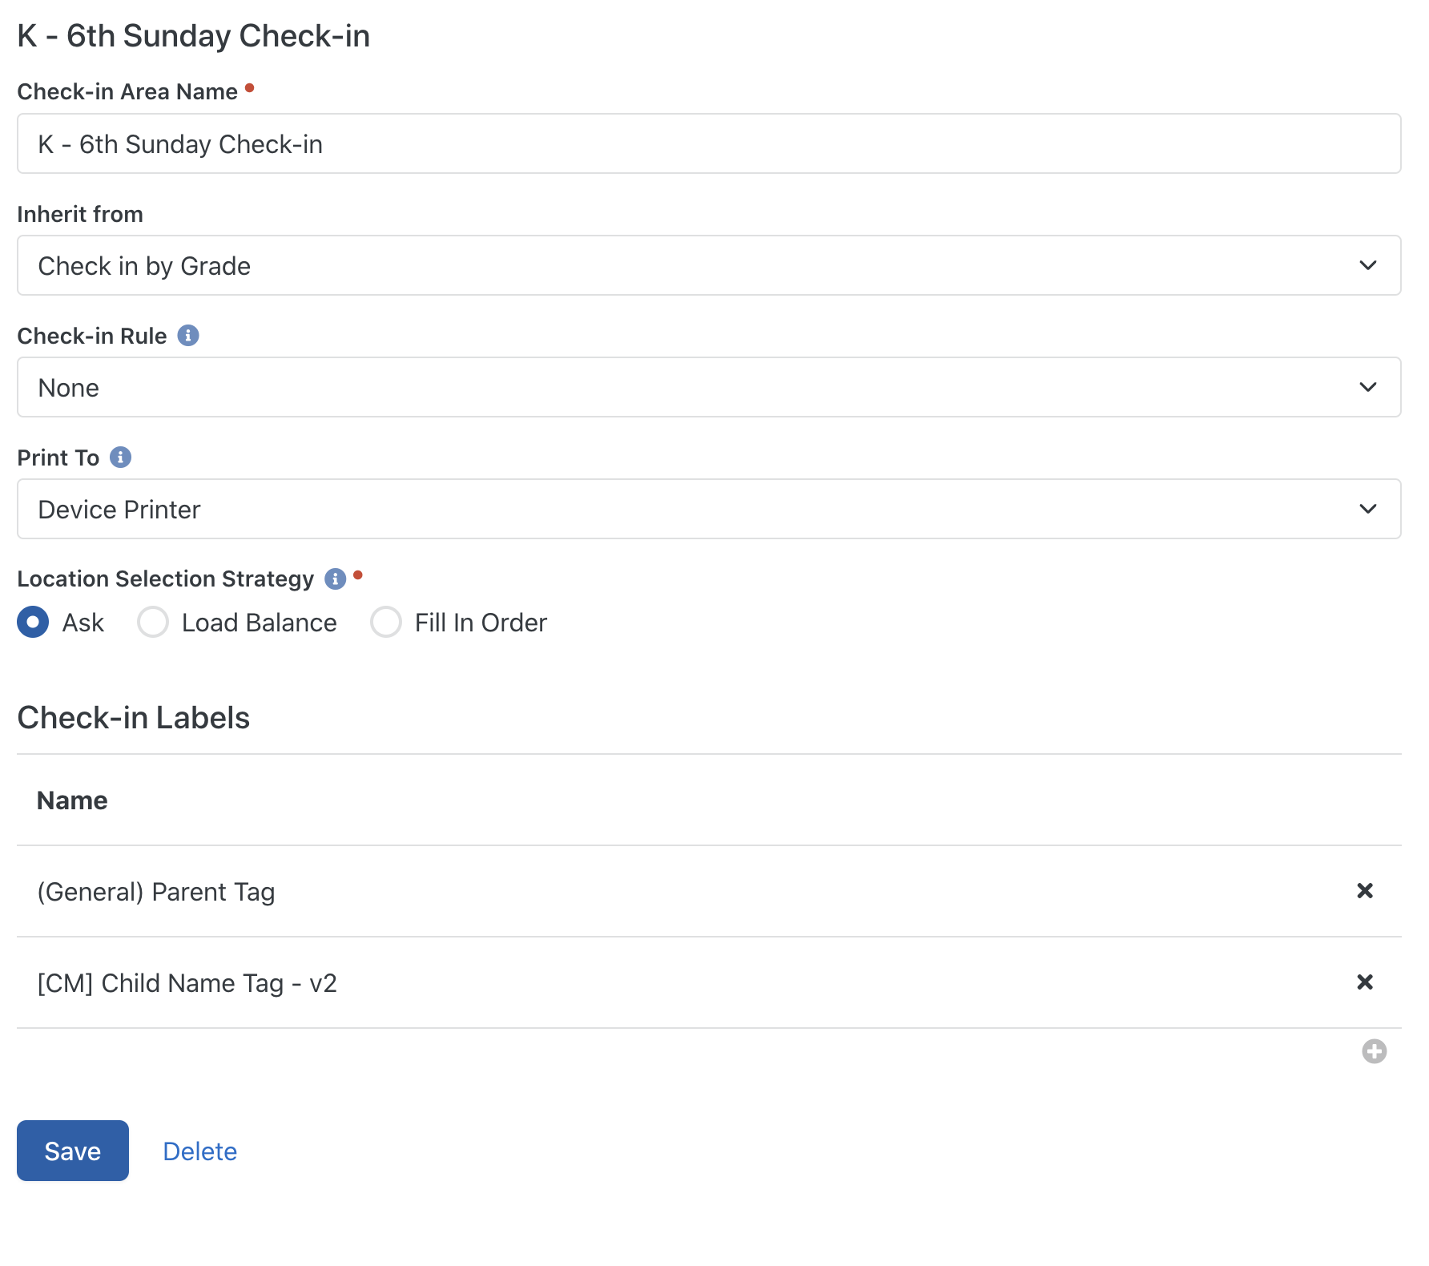The width and height of the screenshot is (1429, 1266).
Task: Click the Check-in Rule info icon
Action: point(189,336)
